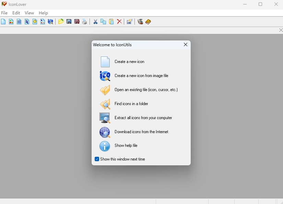Image resolution: width=283 pixels, height=204 pixels.
Task: Maximize the IconLover window
Action: click(260, 4)
